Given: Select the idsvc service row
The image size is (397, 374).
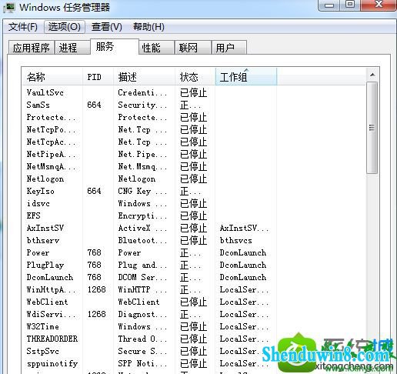Looking at the screenshot, I should click(194, 203).
